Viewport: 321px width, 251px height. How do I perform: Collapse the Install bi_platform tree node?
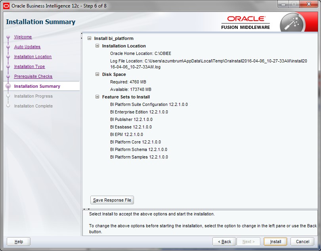pos(90,38)
